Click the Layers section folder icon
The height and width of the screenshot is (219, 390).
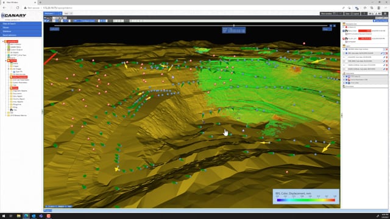(344, 46)
